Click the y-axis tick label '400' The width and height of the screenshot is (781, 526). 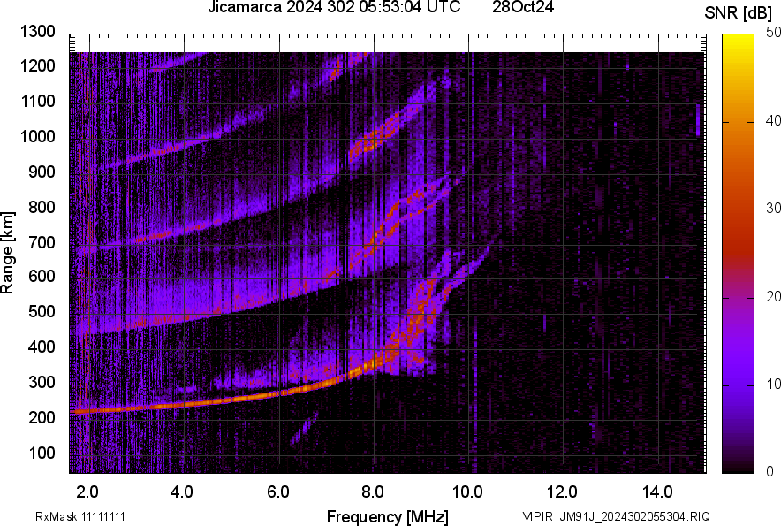(x=42, y=347)
